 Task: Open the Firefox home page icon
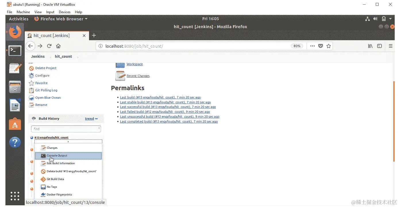point(58,46)
